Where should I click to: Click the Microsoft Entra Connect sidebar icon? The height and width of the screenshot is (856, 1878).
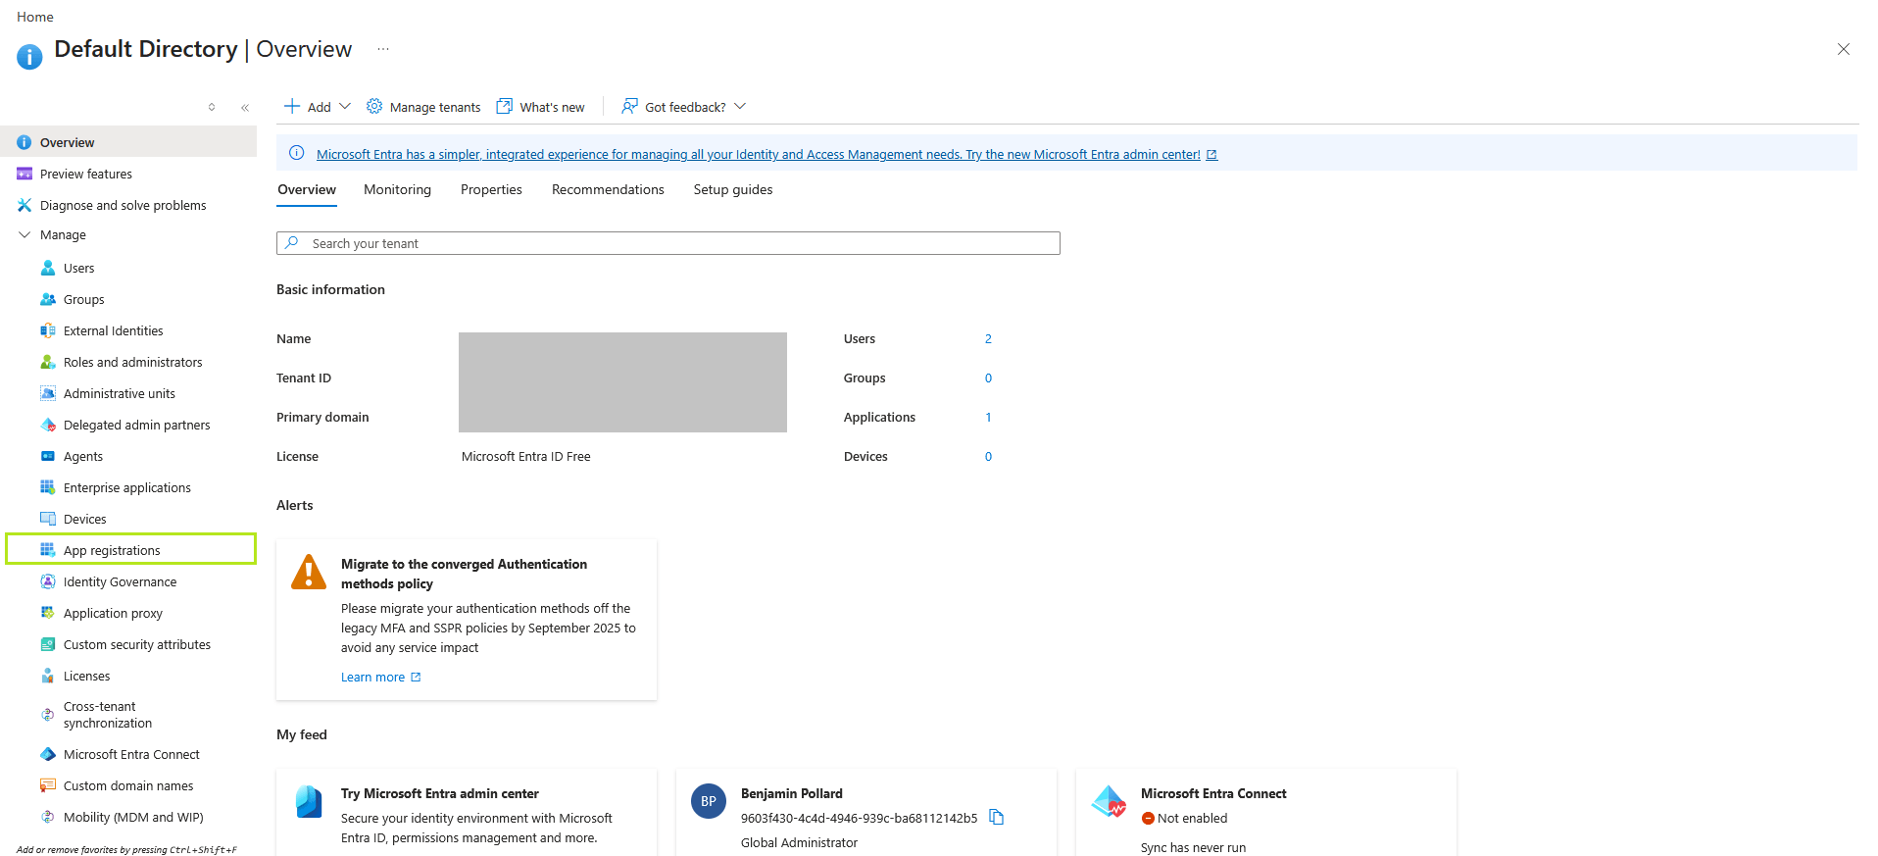pyautogui.click(x=48, y=754)
